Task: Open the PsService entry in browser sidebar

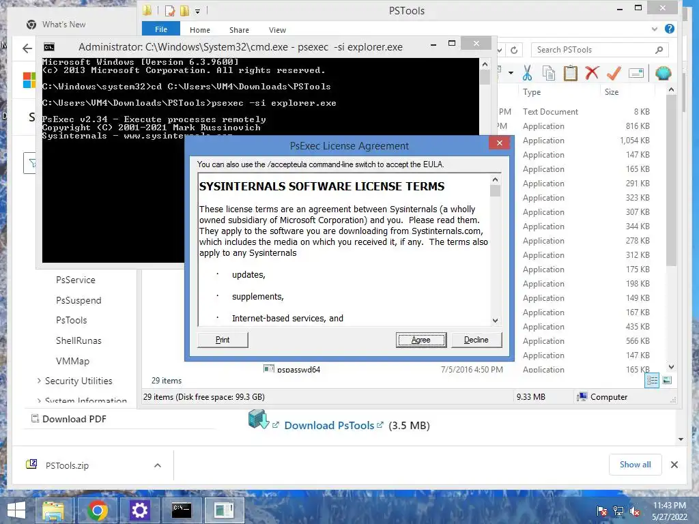Action: tap(76, 280)
